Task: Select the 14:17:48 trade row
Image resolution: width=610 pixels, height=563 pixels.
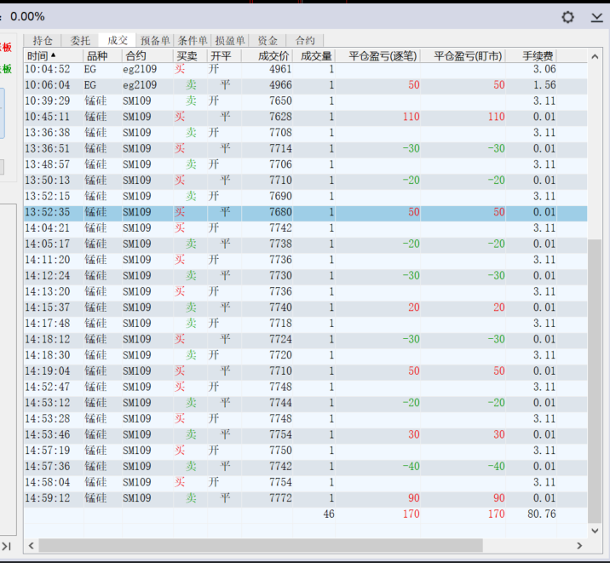Action: (305, 324)
